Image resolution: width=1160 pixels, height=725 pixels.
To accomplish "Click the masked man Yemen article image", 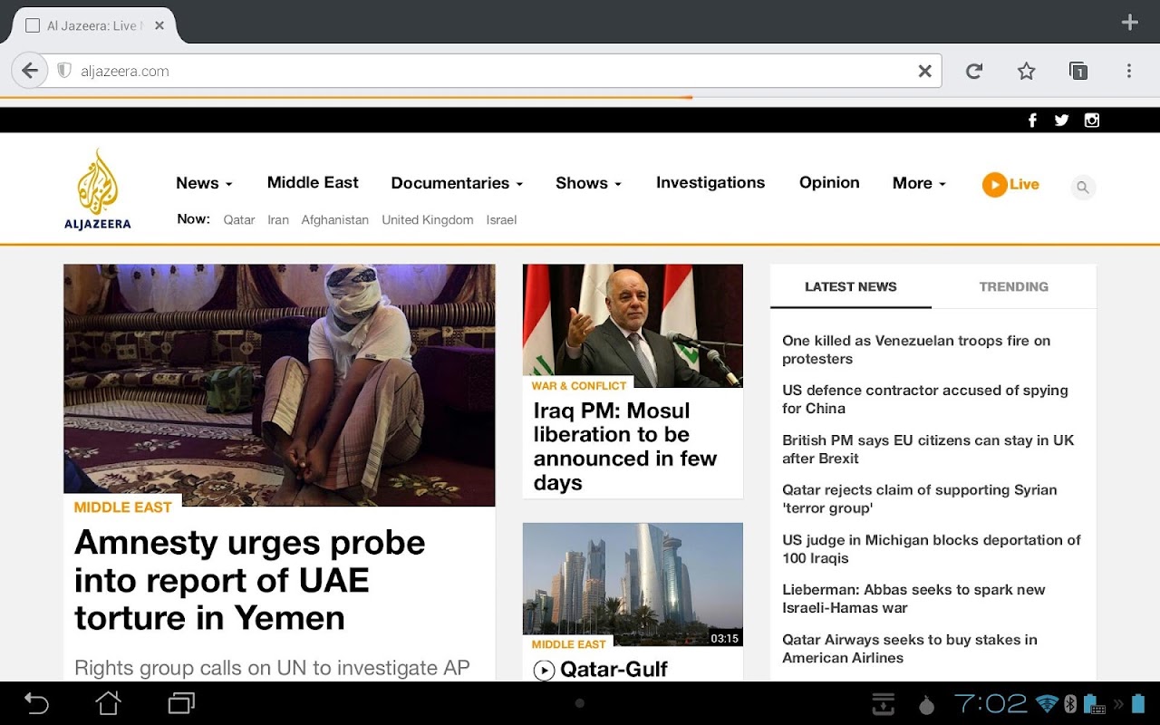I will (279, 385).
